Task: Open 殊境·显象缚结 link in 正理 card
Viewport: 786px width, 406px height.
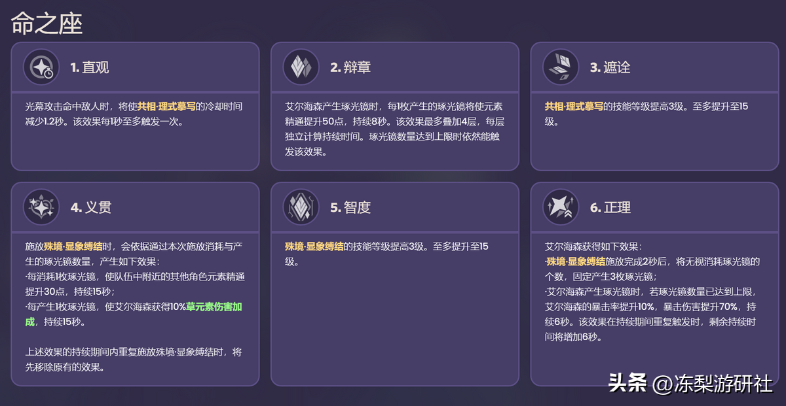Action: [x=576, y=262]
